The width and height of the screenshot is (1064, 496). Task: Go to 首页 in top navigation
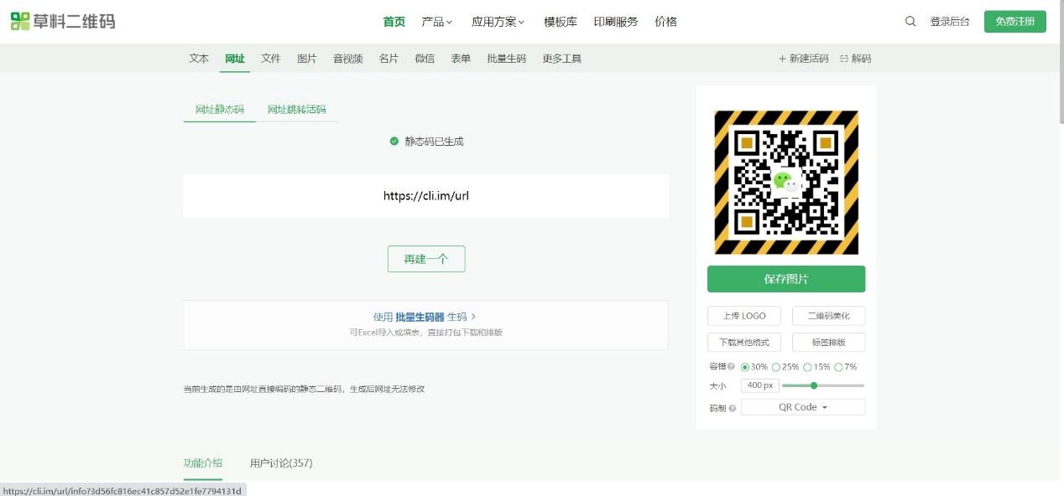coord(394,22)
